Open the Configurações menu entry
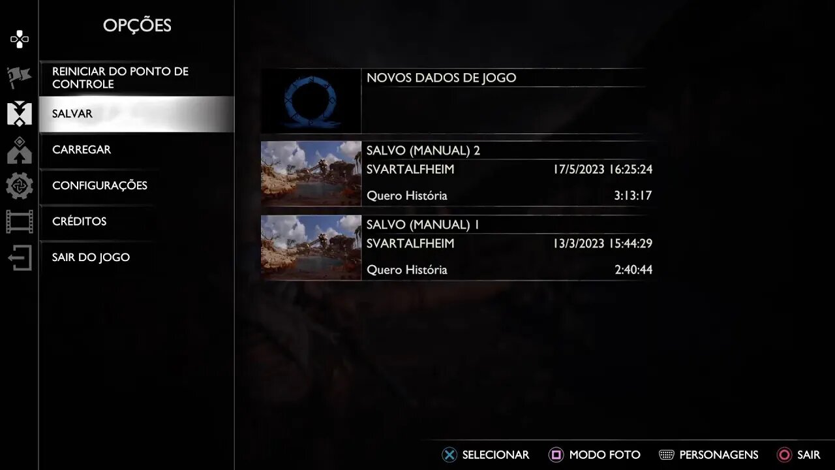The width and height of the screenshot is (835, 470). coord(136,185)
